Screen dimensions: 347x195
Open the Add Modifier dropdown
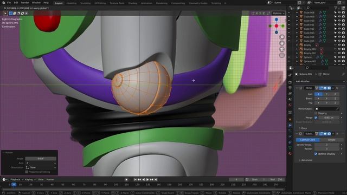pyautogui.click(x=320, y=81)
